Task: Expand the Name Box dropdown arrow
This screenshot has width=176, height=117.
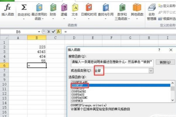Action: pos(39,32)
